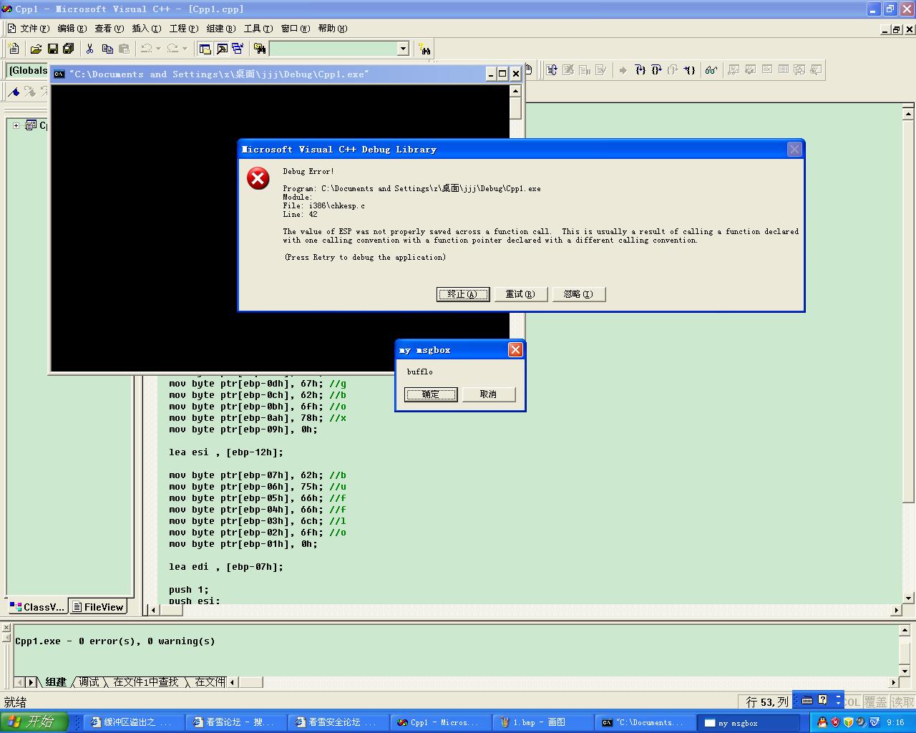Viewport: 916px width, 733px height.
Task: Switch to the ClassView tab
Action: click(x=37, y=607)
